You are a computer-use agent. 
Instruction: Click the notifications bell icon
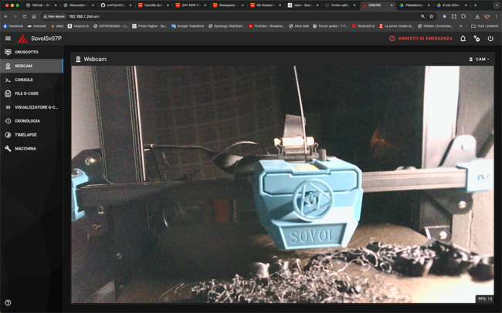tap(463, 39)
